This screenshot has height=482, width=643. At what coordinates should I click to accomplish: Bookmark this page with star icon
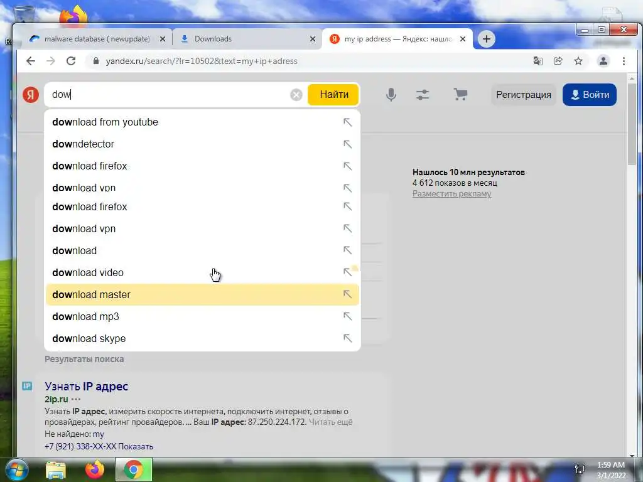(578, 61)
